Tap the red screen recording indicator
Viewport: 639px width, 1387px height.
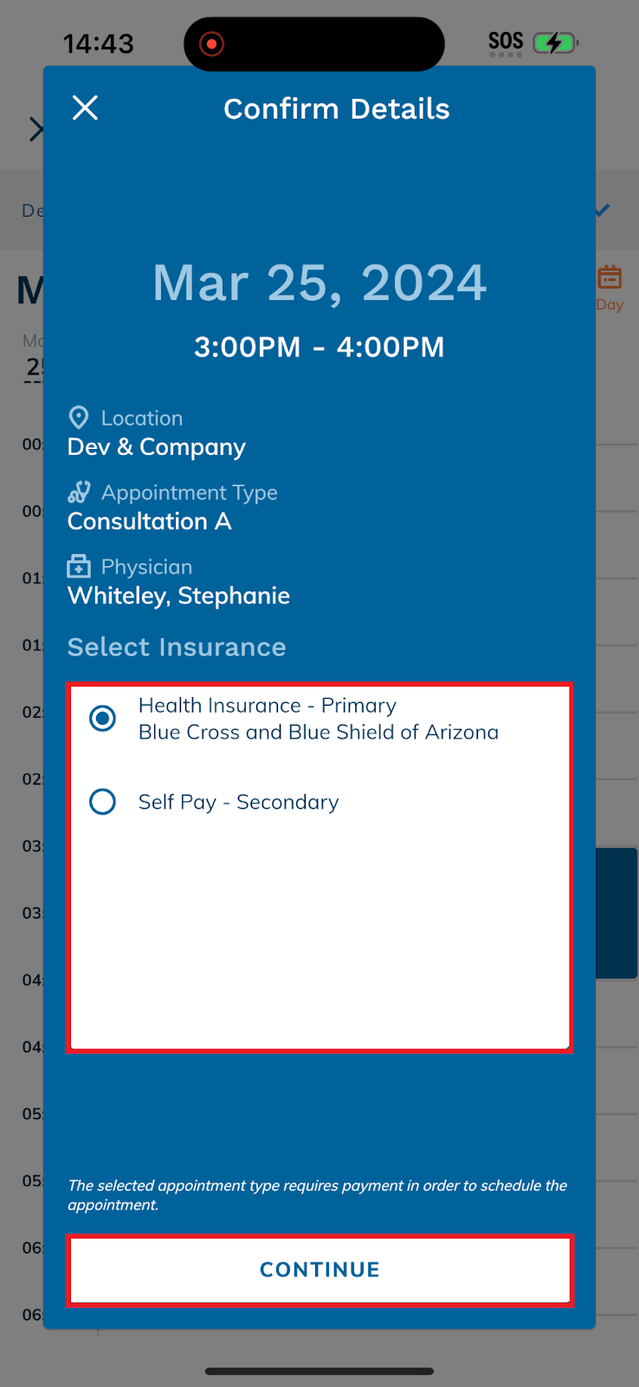(211, 43)
